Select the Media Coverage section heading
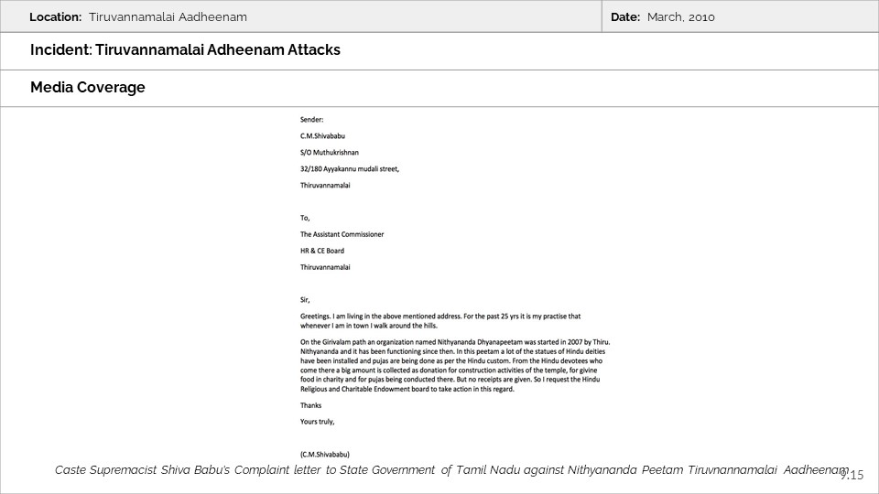Viewport: 879px width, 494px height. pyautogui.click(x=88, y=88)
